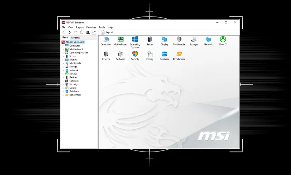
Task: Open the Benchmark icon in main pane
Action: click(179, 56)
